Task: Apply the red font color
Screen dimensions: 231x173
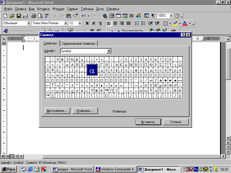Action: tap(185, 23)
